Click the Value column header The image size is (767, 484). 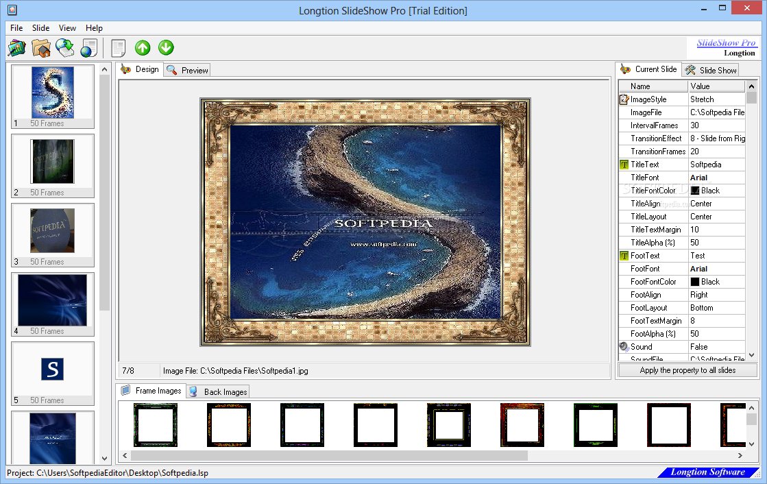pos(717,86)
